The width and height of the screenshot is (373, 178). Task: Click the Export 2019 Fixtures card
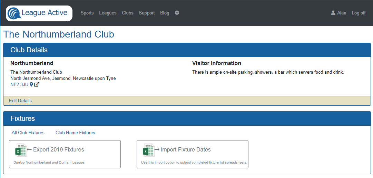coord(65,154)
